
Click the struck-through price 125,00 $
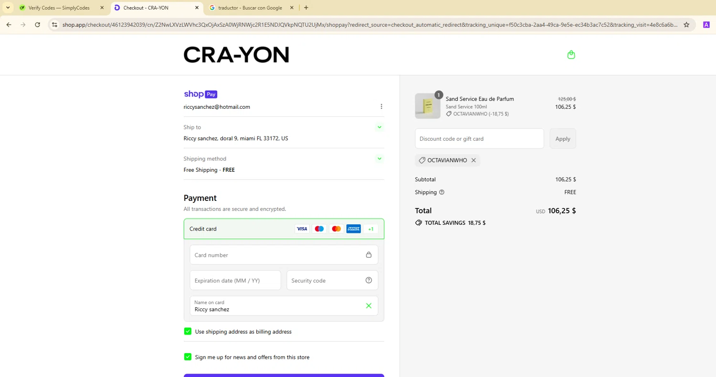(x=567, y=99)
